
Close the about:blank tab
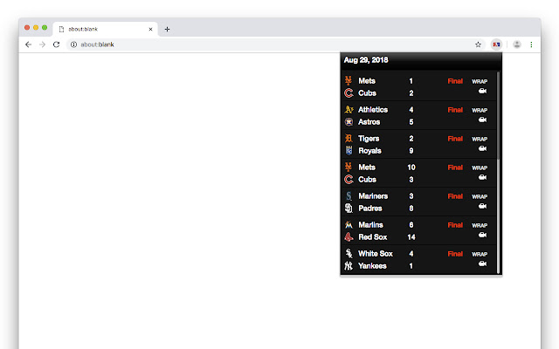coord(150,29)
